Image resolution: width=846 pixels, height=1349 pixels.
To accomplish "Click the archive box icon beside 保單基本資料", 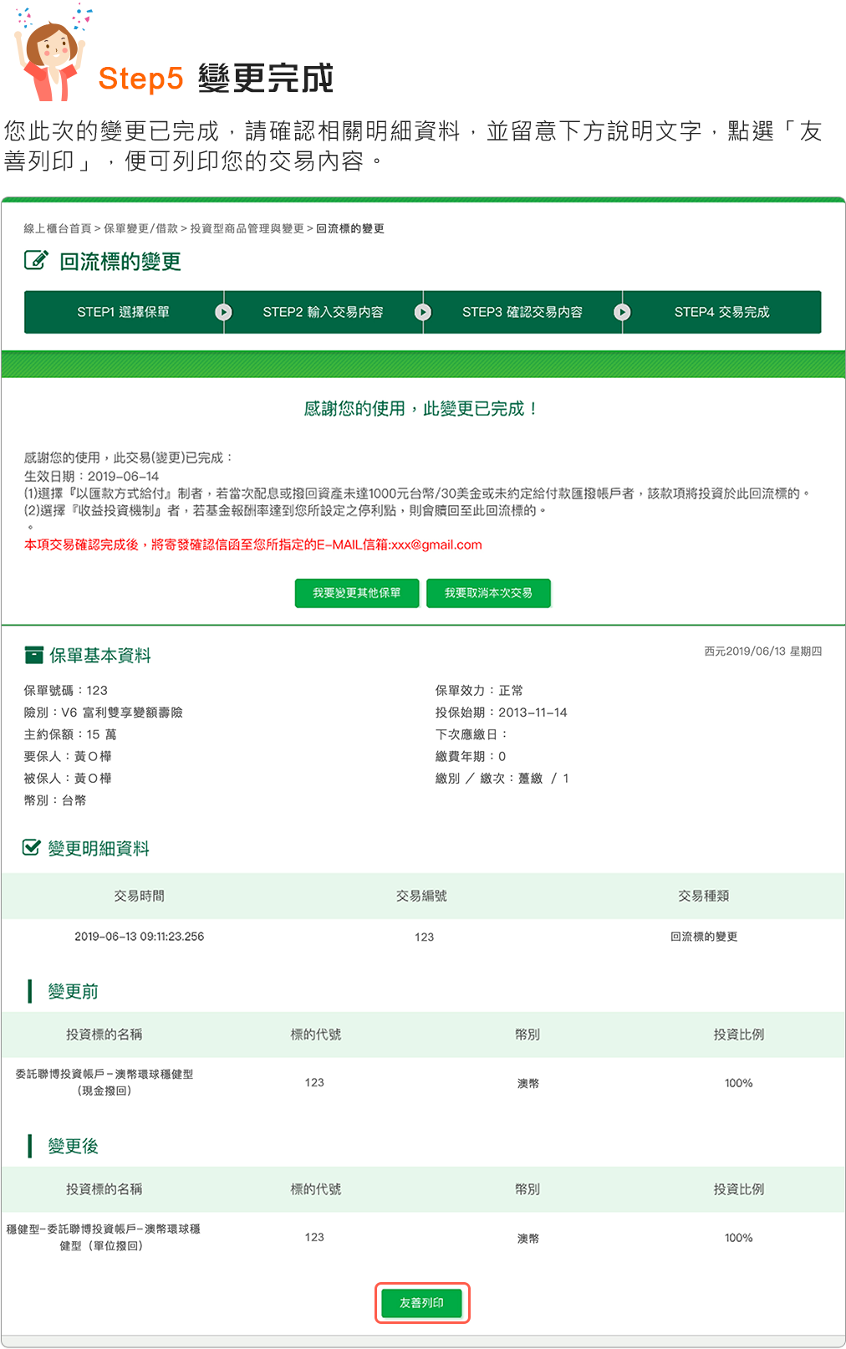I will (x=34, y=655).
